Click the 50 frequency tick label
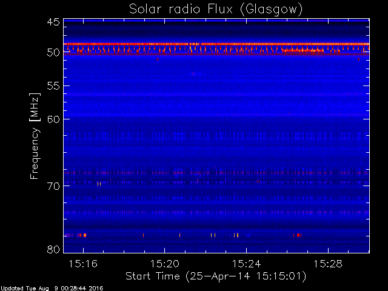The image size is (388, 291). 53,53
